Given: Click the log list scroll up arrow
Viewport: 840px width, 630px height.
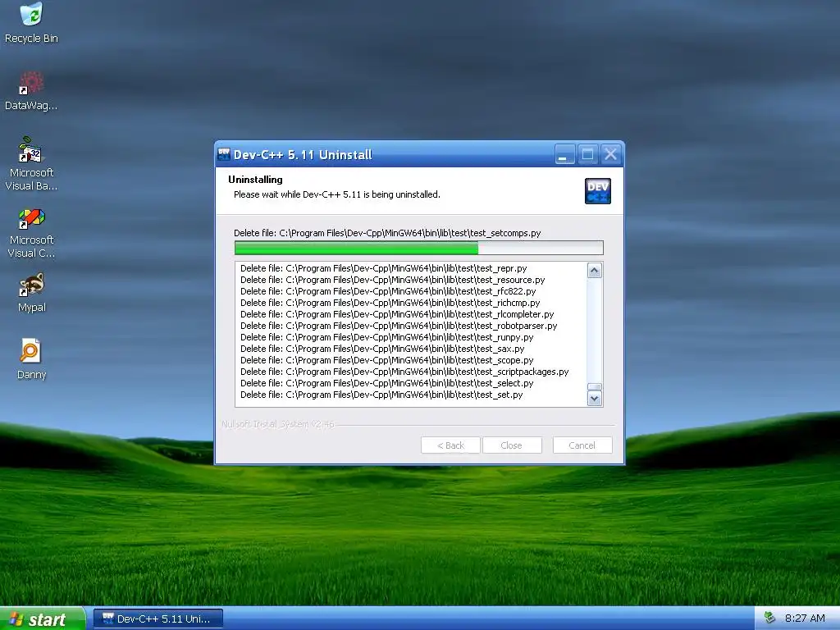Looking at the screenshot, I should (x=595, y=271).
